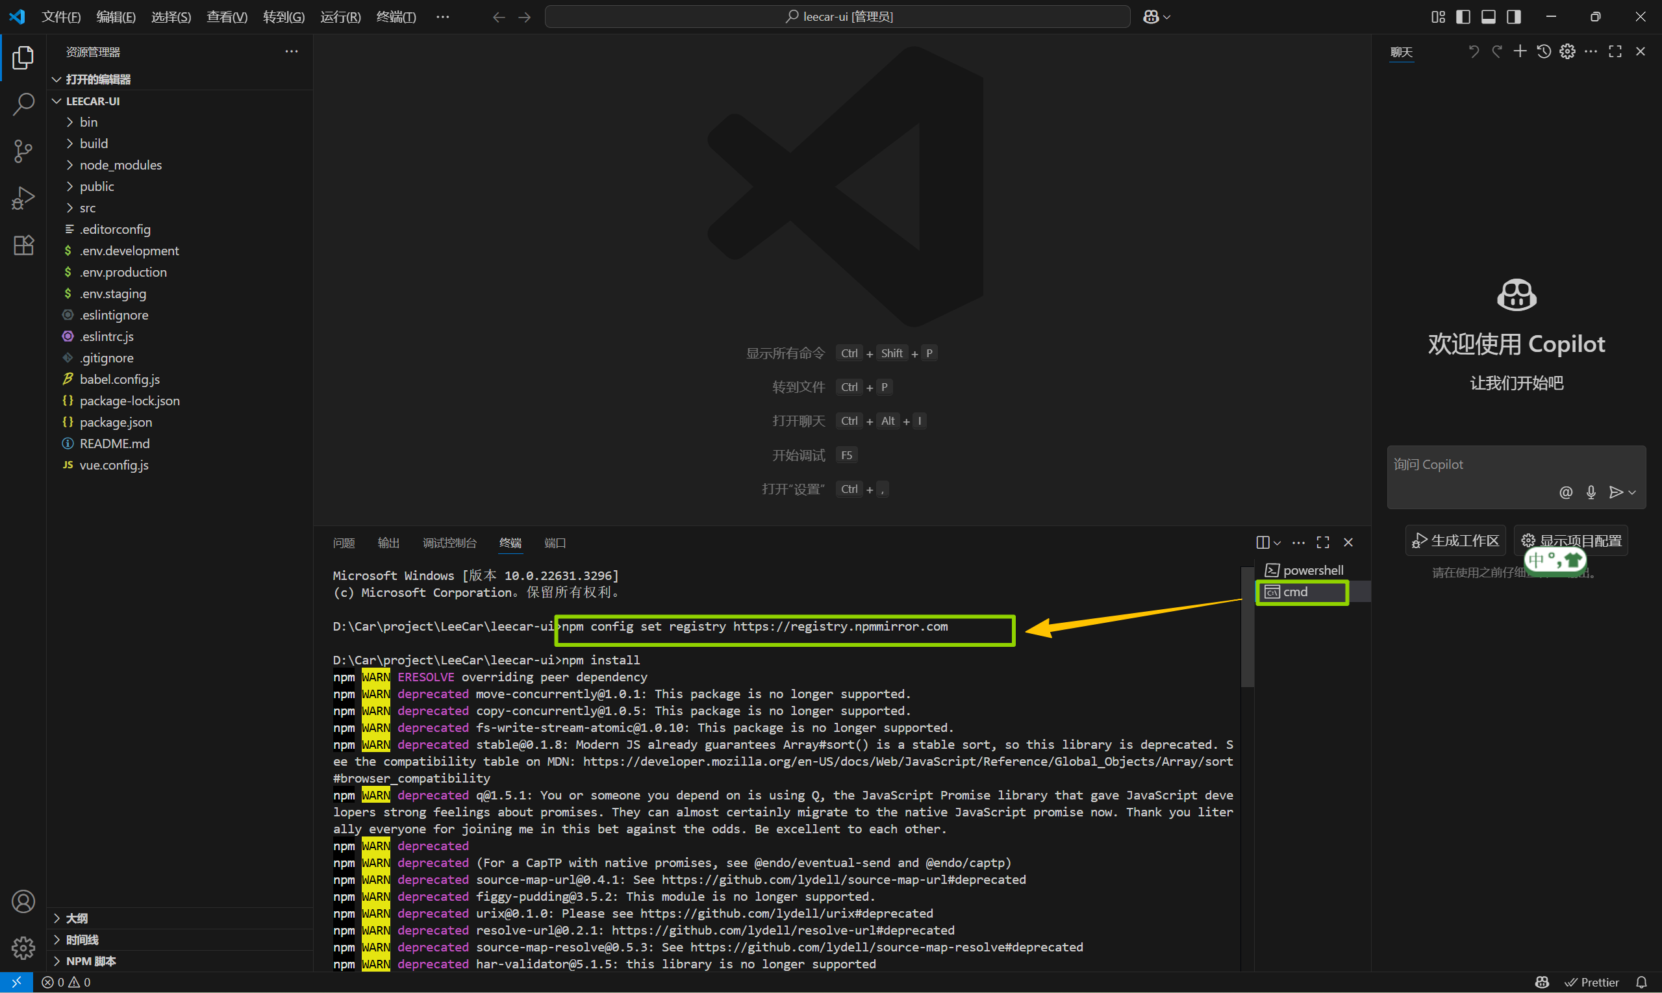
Task: Toggle the bottom panel visibility
Action: pyautogui.click(x=1488, y=17)
